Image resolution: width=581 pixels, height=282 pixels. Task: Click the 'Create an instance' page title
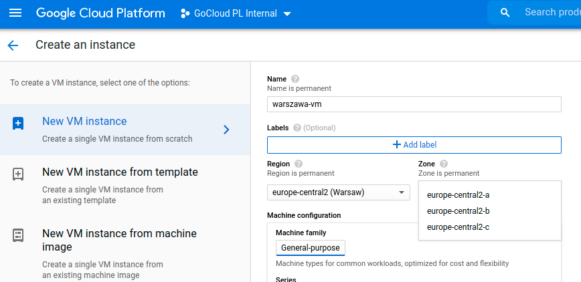(85, 45)
